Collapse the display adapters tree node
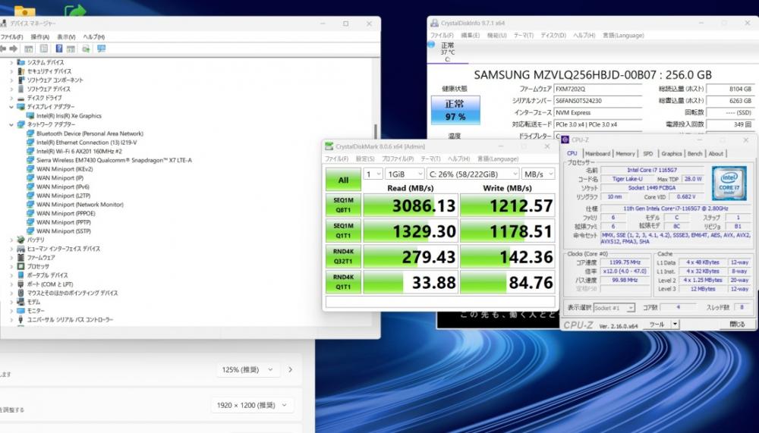Image resolution: width=759 pixels, height=433 pixels. click(x=11, y=107)
